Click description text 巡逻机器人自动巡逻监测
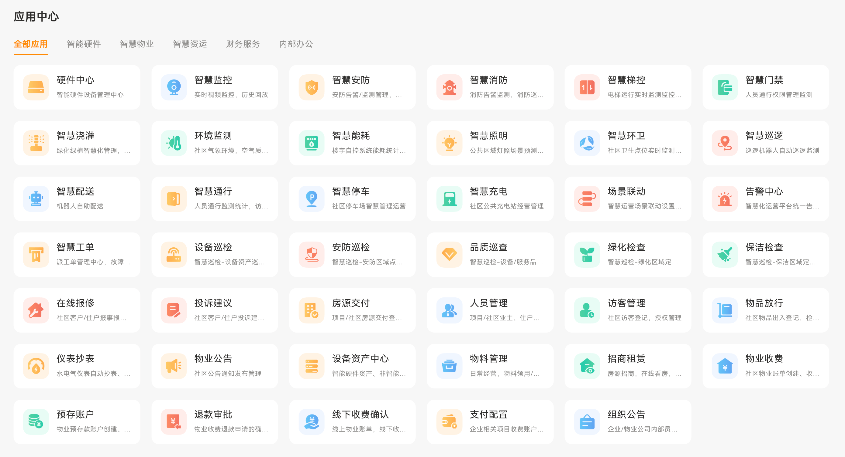 tap(782, 151)
